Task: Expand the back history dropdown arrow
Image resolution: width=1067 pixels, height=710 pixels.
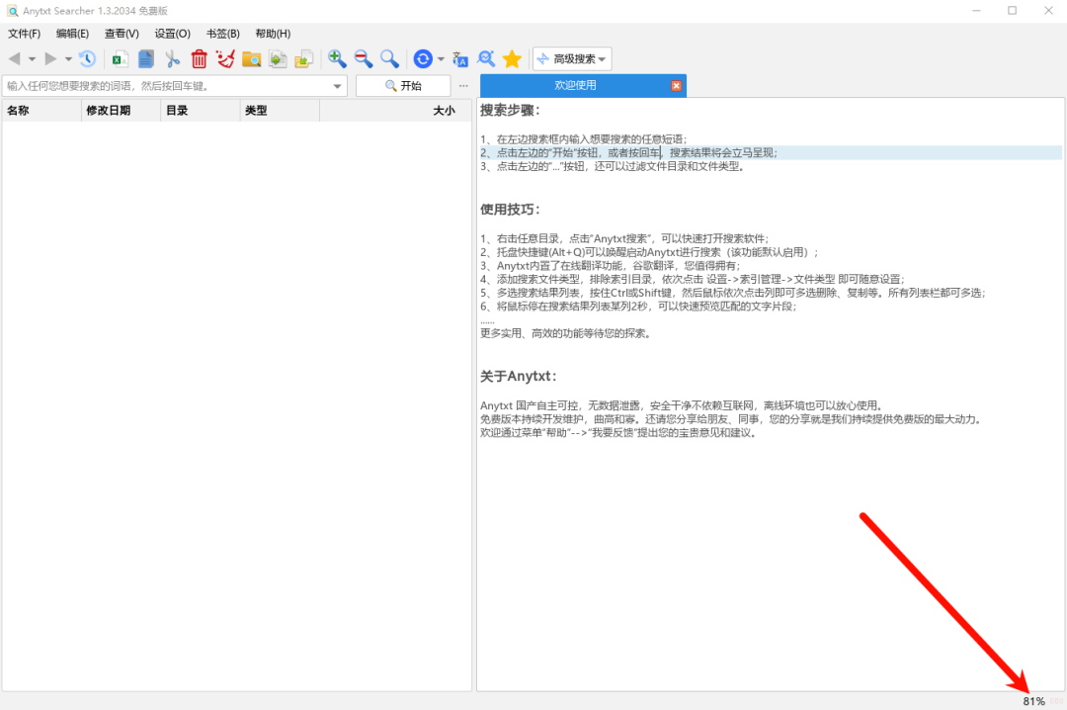Action: [32, 59]
